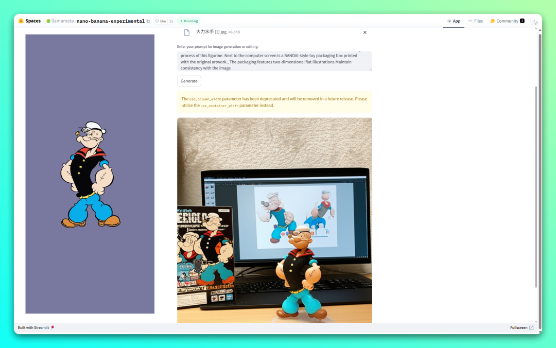Open the nano-banana-experimental Space link

[x=110, y=21]
